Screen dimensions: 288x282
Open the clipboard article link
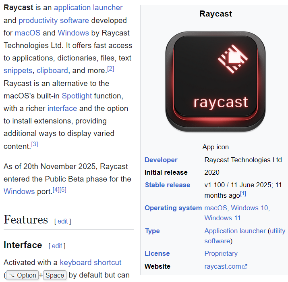(x=52, y=71)
